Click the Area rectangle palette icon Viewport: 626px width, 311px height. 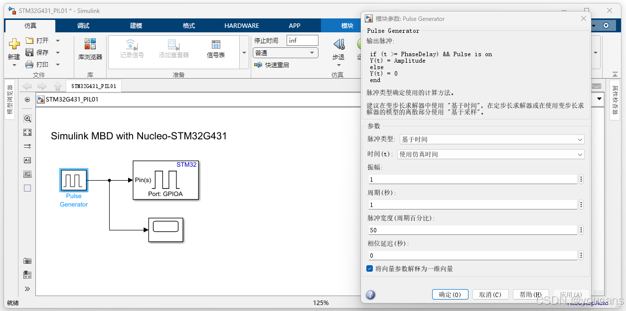27,188
